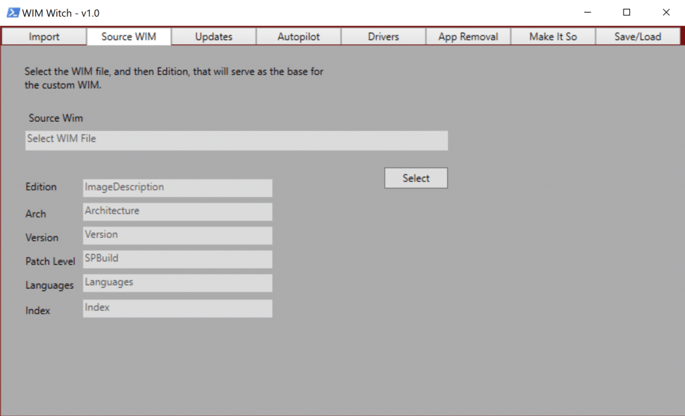Click the Version field
The image size is (685, 416).
pyautogui.click(x=177, y=235)
